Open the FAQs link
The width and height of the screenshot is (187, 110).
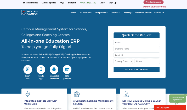click(x=62, y=3)
